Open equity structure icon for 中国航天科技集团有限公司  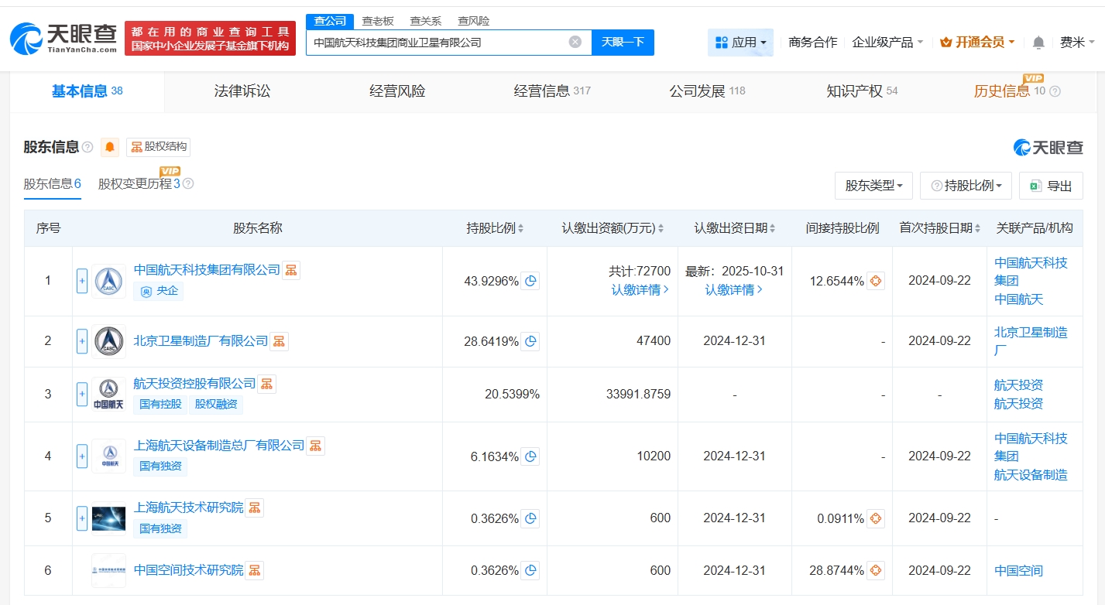[x=291, y=270]
